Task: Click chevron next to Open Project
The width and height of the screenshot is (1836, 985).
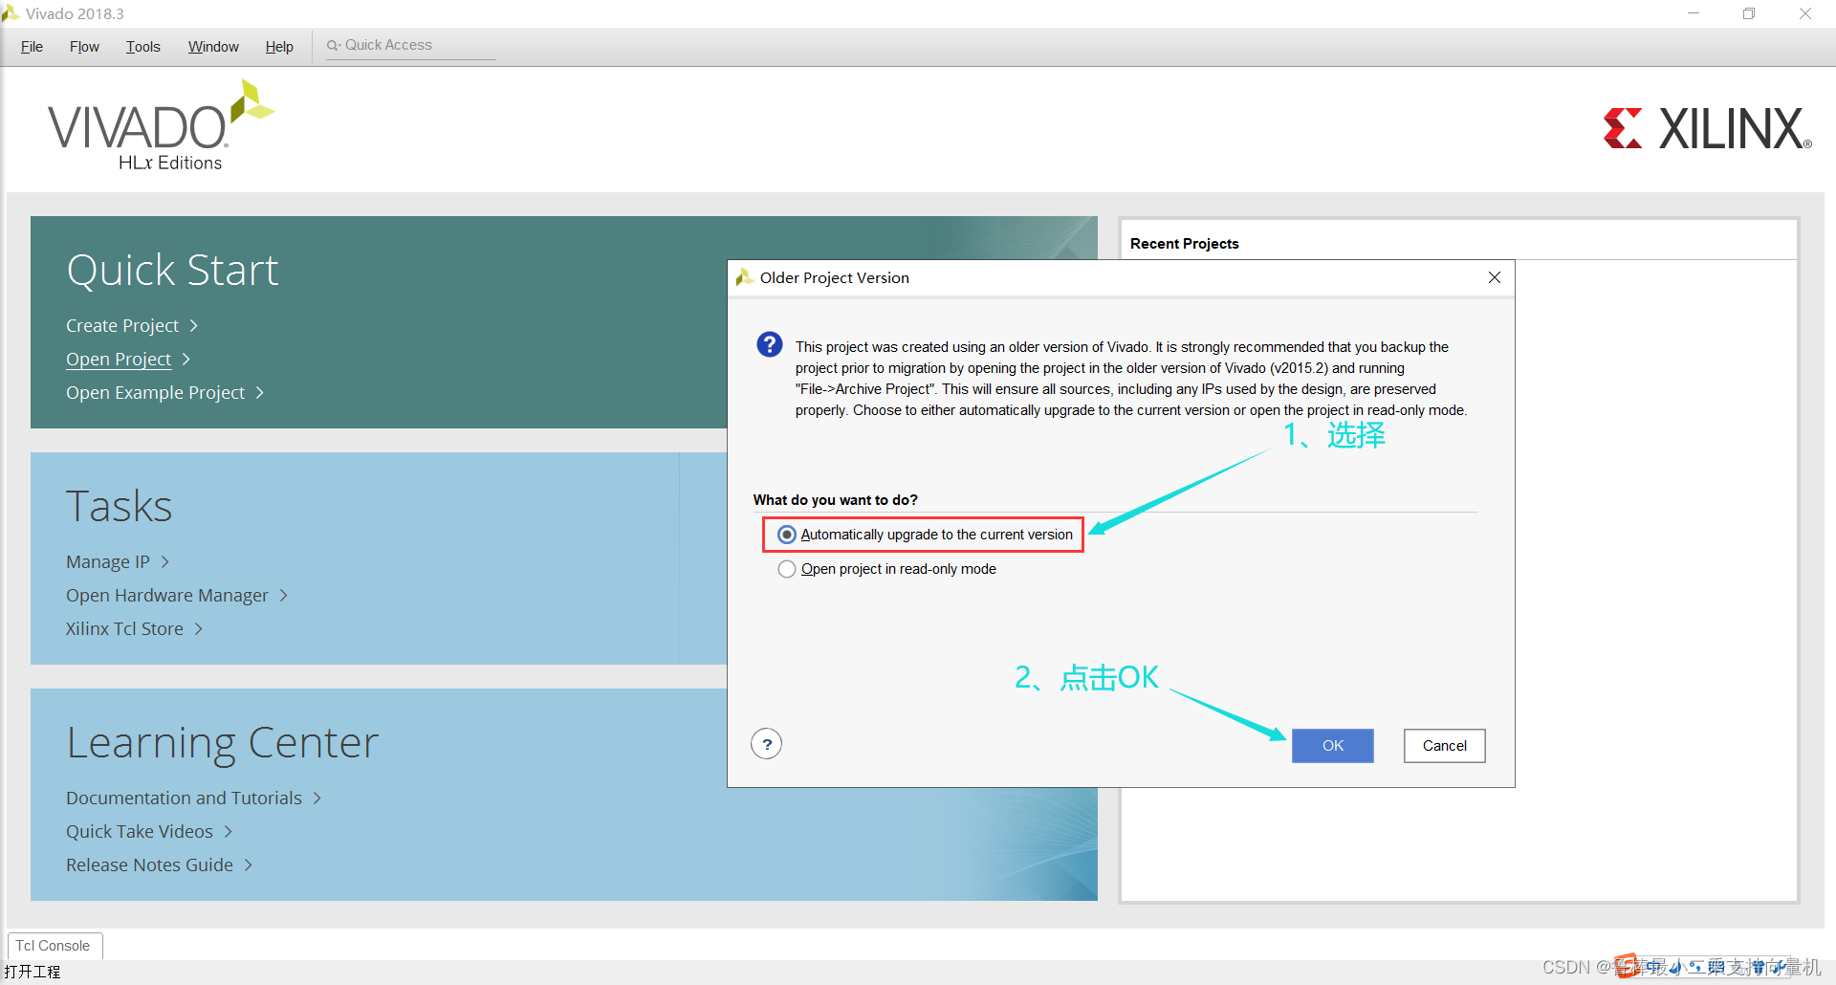Action: click(186, 360)
